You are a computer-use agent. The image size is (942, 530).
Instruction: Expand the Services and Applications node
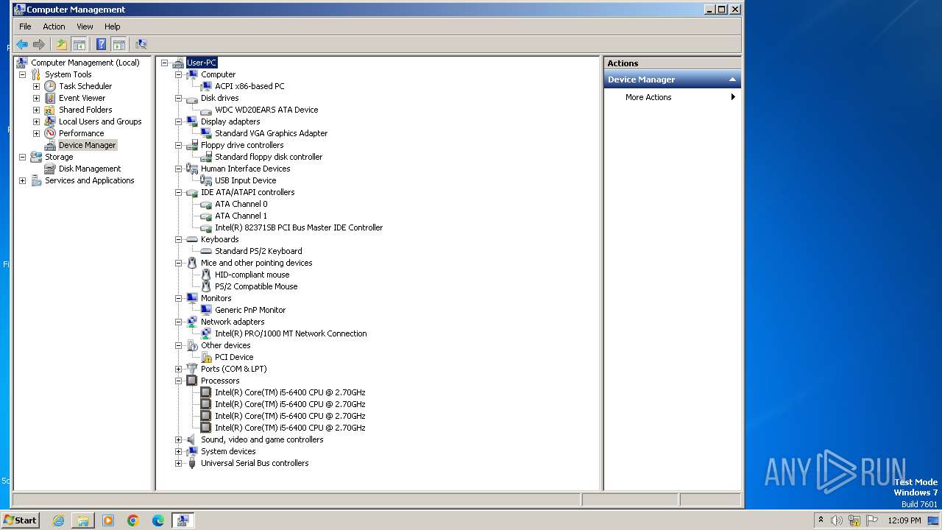[22, 180]
